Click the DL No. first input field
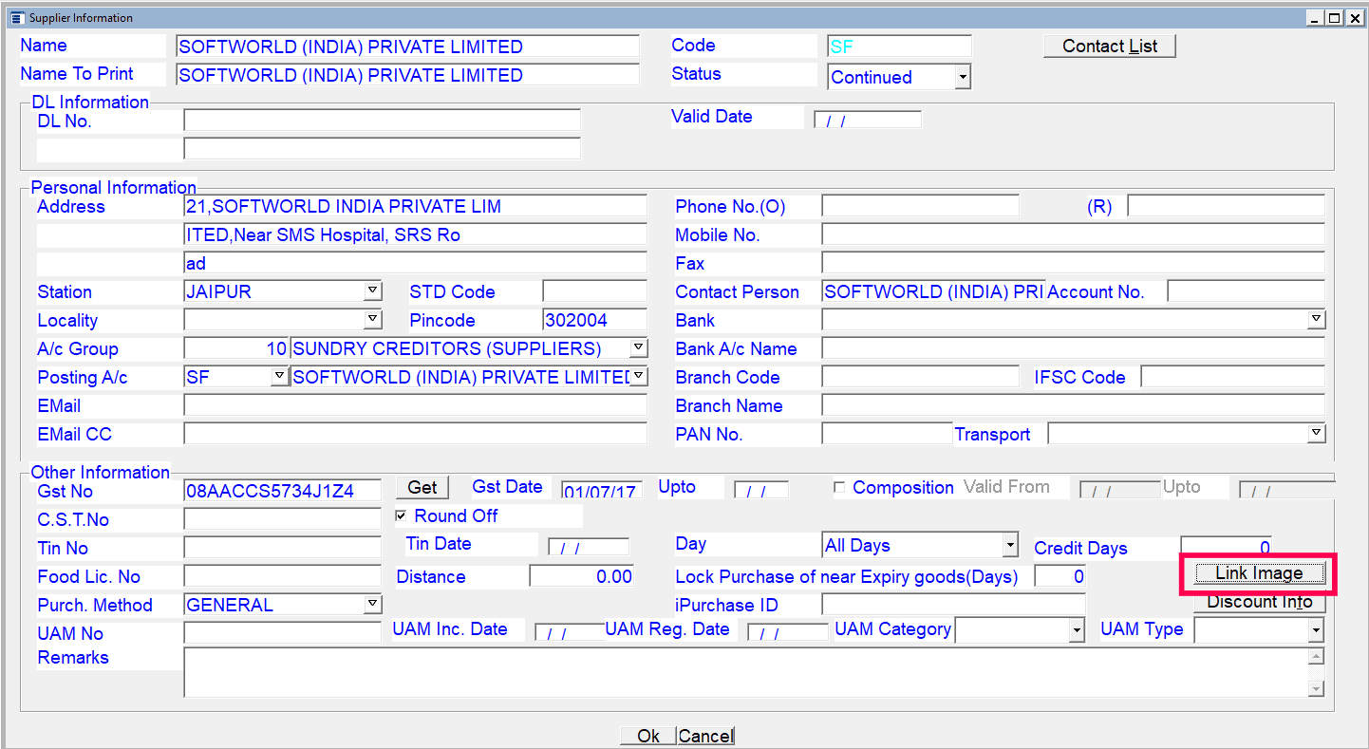The image size is (1369, 749). pos(382,120)
